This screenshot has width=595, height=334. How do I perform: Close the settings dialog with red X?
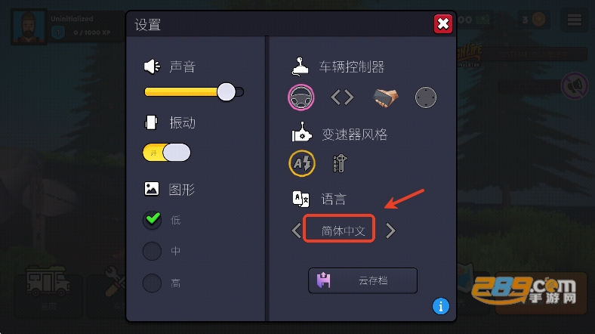coord(442,24)
